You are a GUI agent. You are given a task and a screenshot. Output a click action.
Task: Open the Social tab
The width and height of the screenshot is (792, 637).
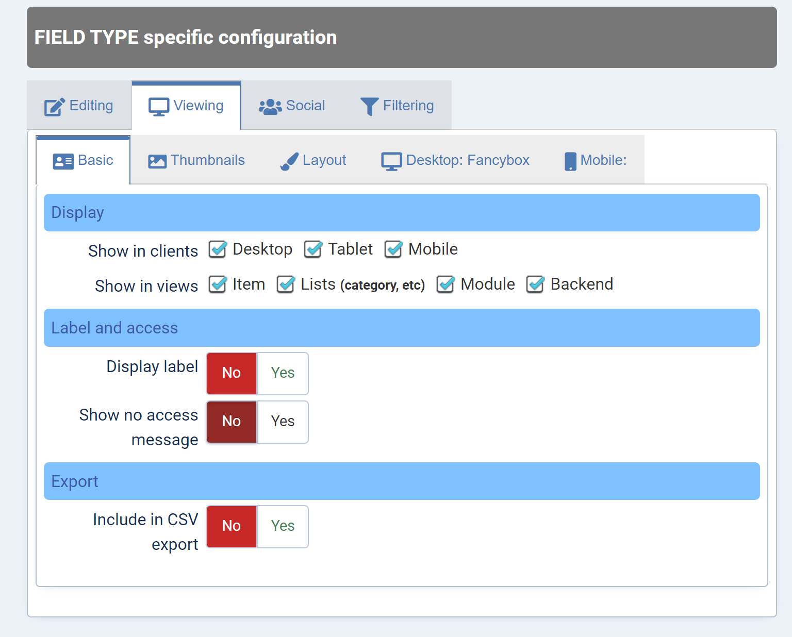tap(292, 105)
